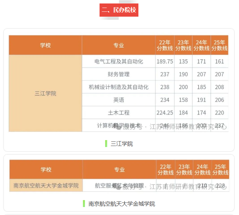Click the 184 score in 土木工程 row

183,113
